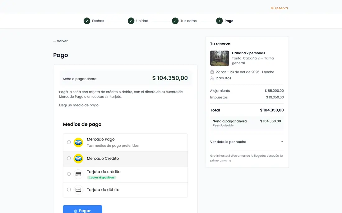This screenshot has height=213, width=342.
Task: Click the 22 oct – 23 de oct date text
Action: (245, 72)
